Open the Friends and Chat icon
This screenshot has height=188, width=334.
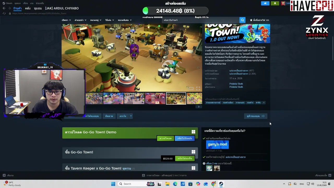tap(330, 175)
